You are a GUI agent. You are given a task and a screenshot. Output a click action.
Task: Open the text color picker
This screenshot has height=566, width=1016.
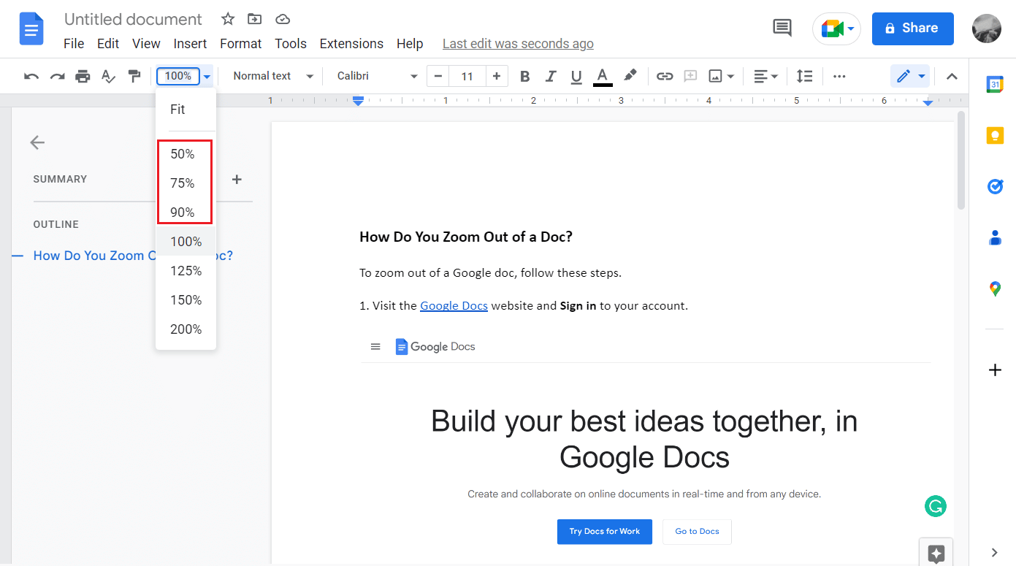click(x=603, y=76)
